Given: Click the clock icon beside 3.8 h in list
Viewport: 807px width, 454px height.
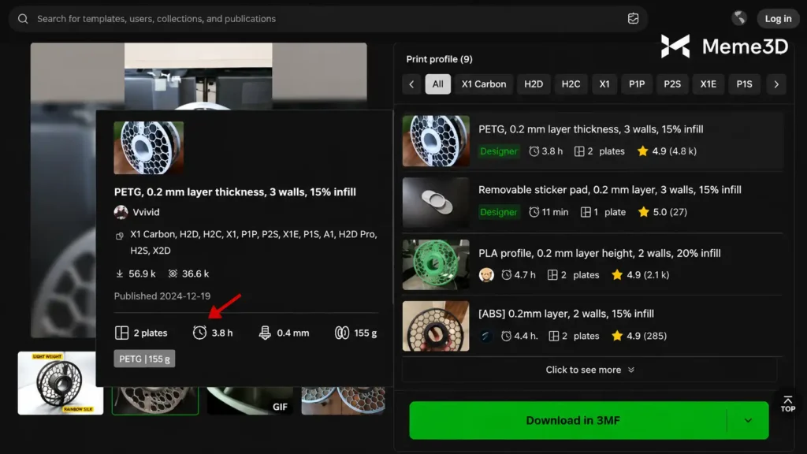Looking at the screenshot, I should tap(534, 151).
